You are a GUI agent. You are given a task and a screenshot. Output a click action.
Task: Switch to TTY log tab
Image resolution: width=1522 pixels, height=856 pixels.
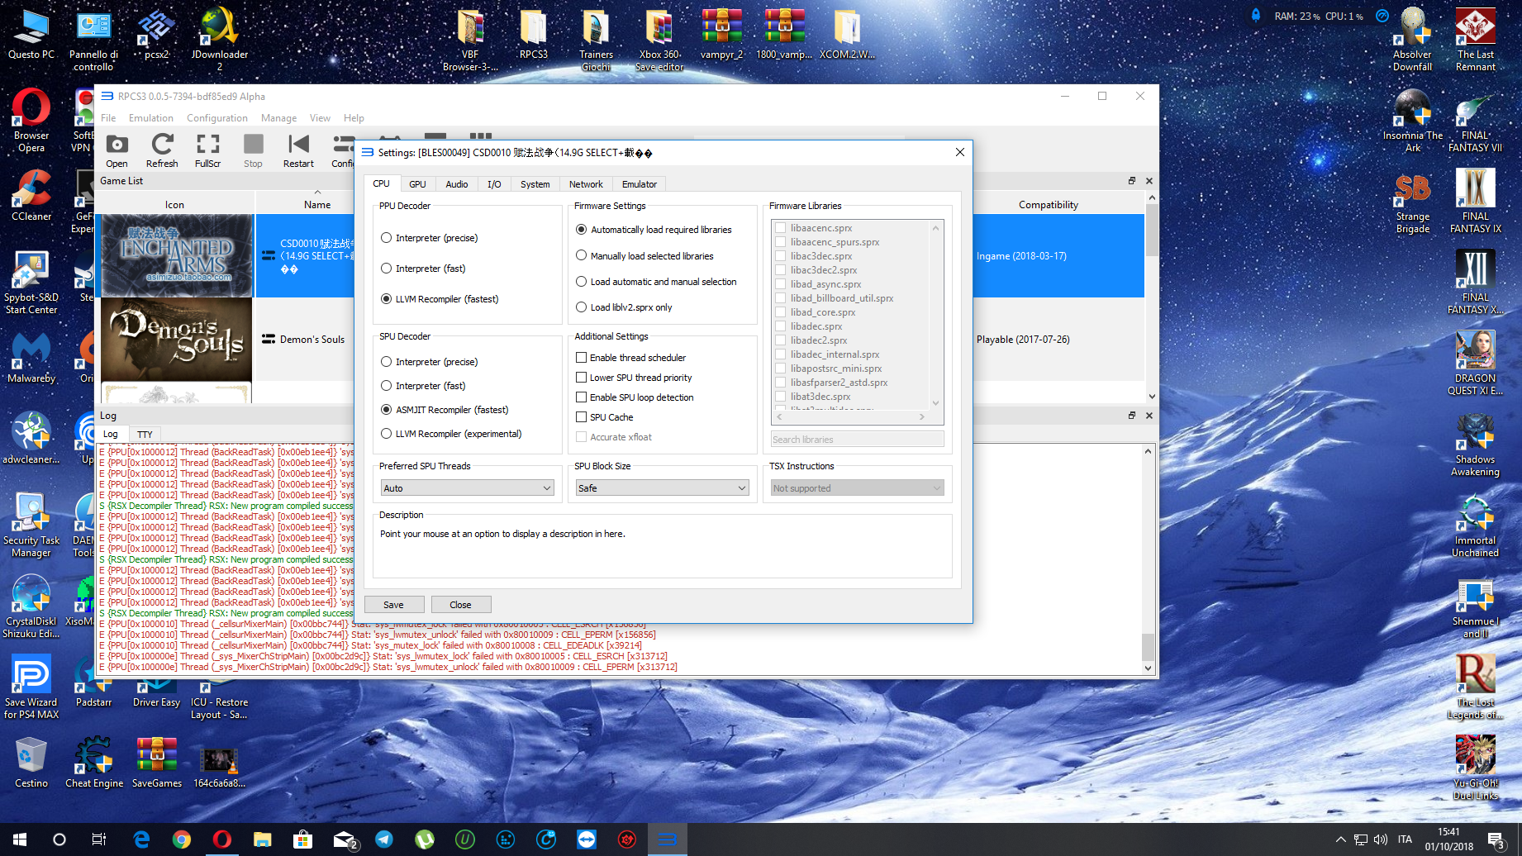(145, 435)
